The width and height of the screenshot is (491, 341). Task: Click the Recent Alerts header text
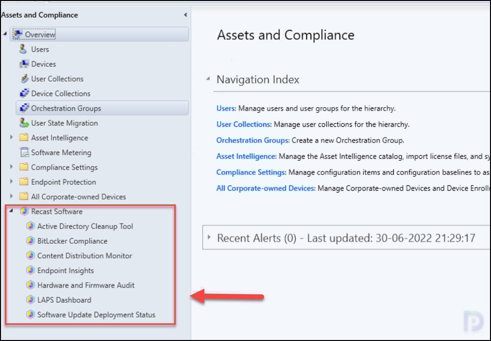pos(346,238)
